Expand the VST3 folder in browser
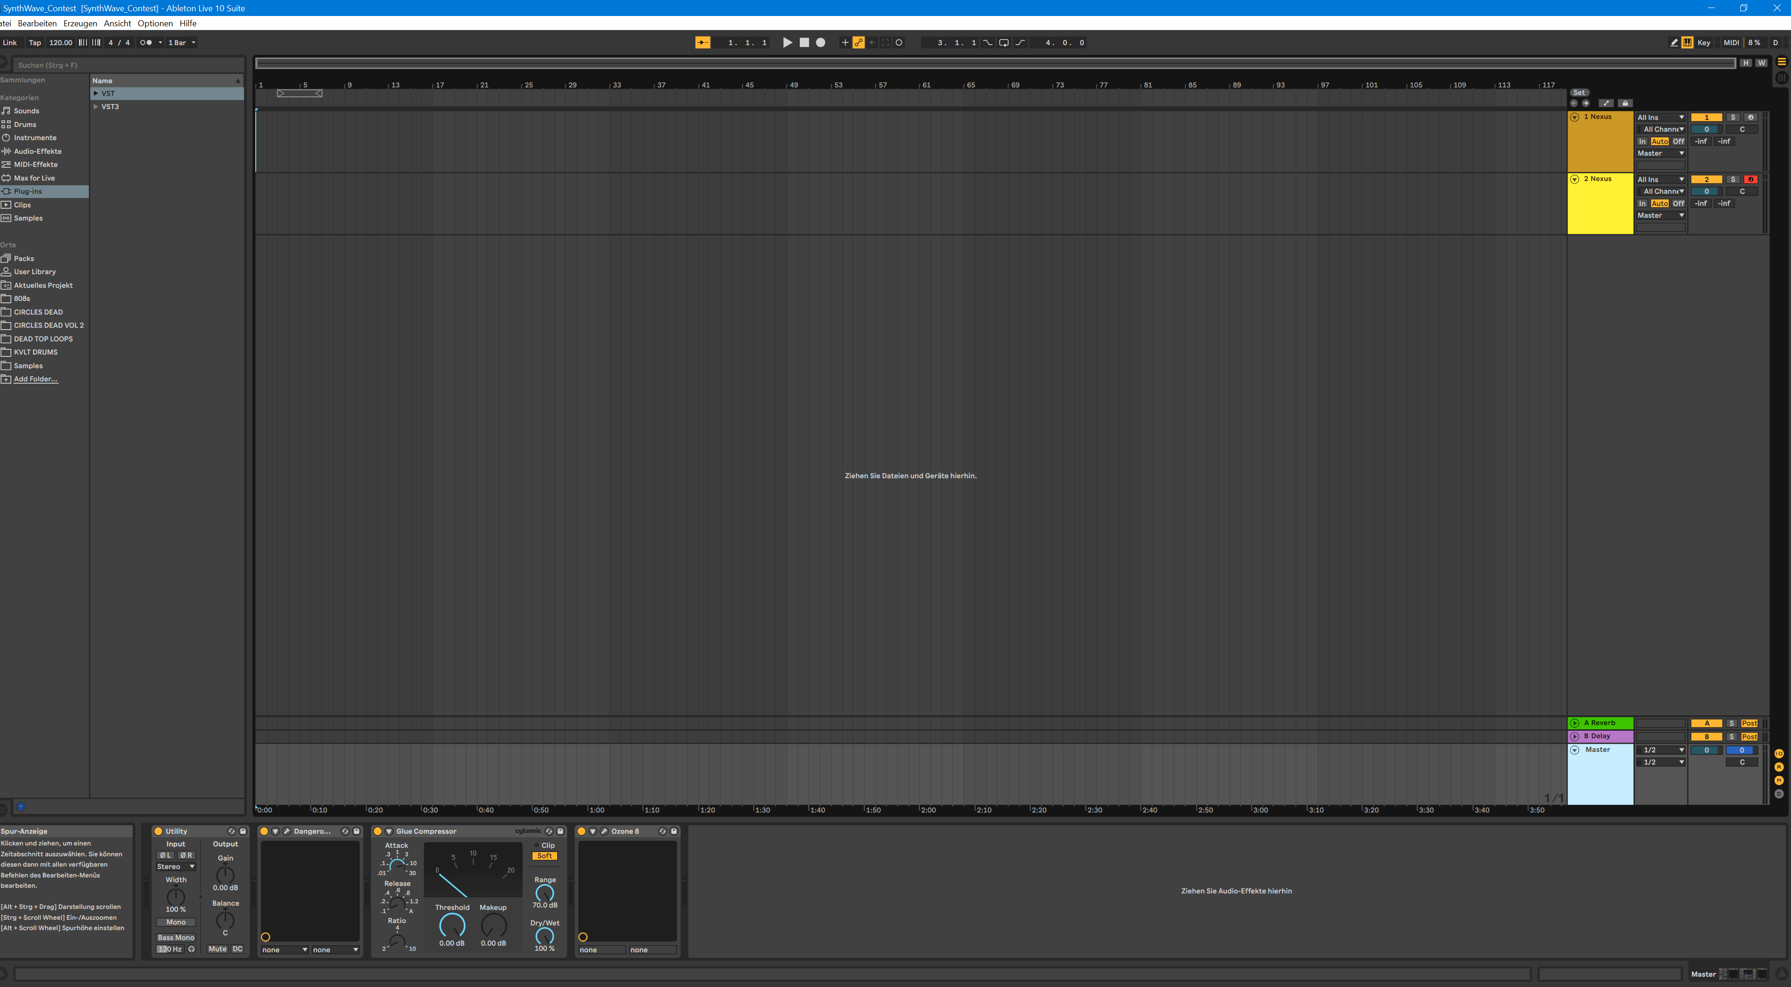Screen dimensions: 1791x987 tap(96, 106)
